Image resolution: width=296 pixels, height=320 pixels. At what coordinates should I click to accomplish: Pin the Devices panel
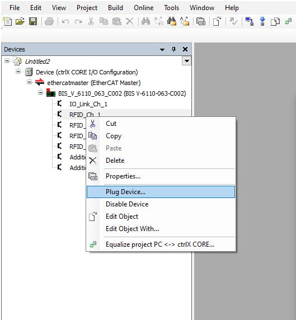click(173, 49)
